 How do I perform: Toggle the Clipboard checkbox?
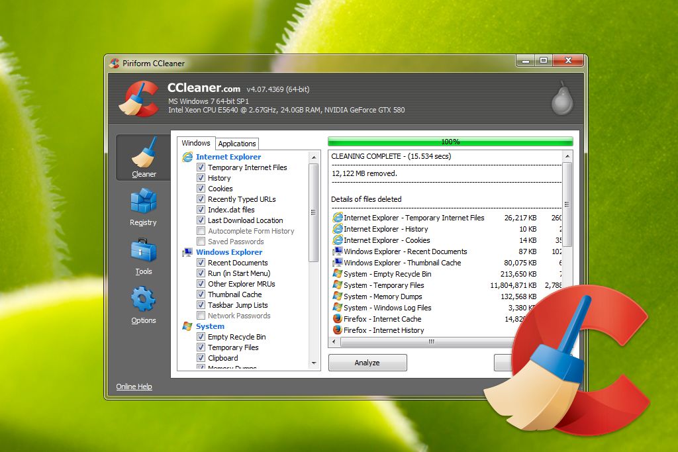(x=201, y=358)
